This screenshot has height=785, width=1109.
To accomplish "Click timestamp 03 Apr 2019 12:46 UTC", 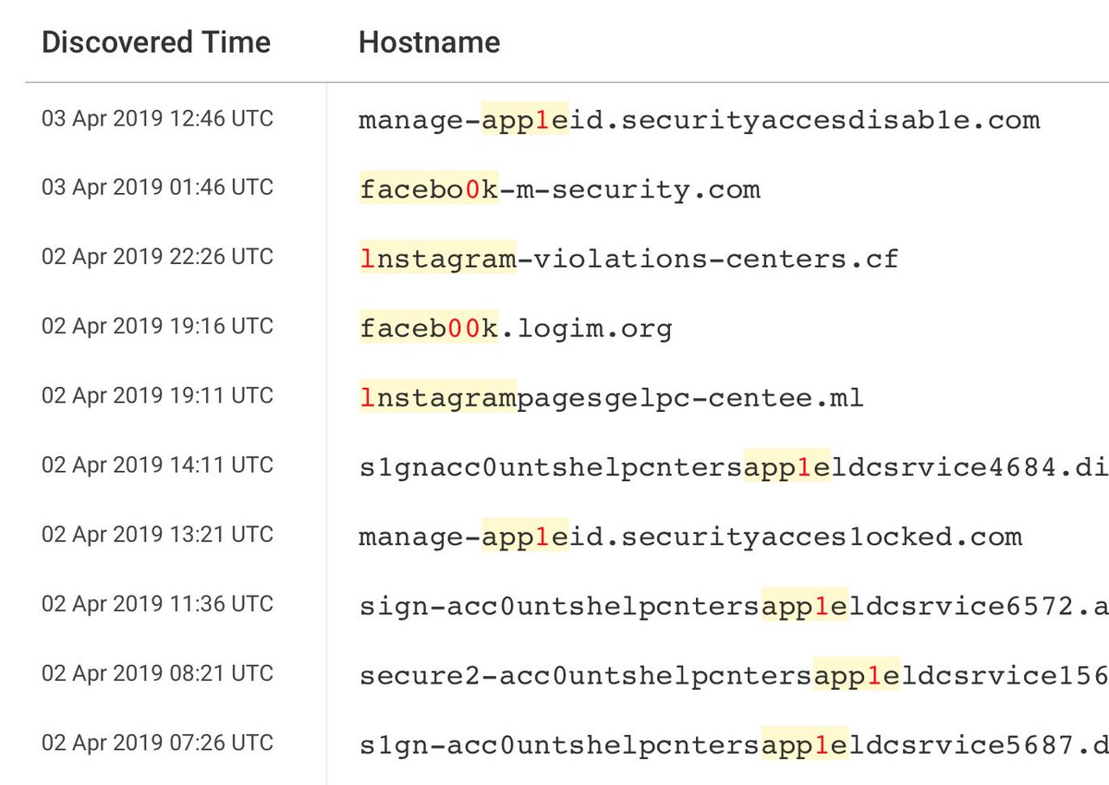I will (158, 118).
